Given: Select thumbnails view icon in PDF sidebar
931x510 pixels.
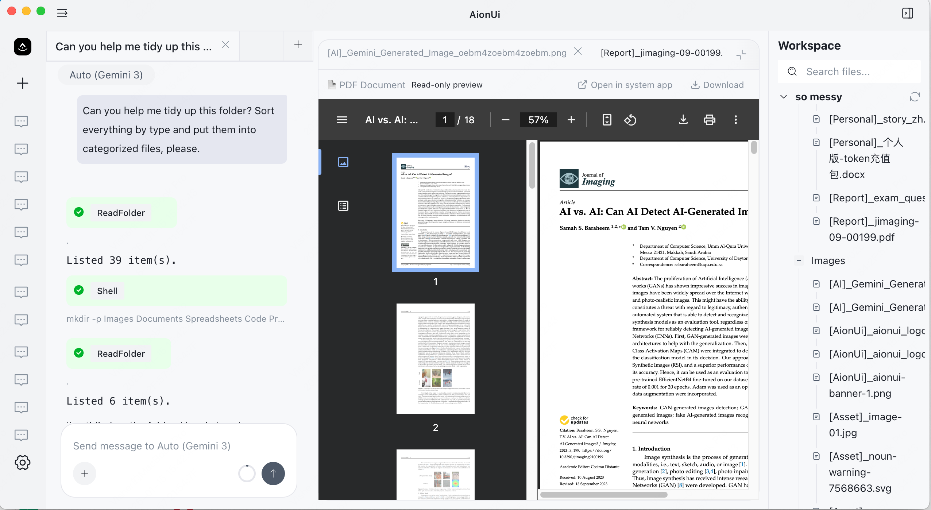Looking at the screenshot, I should [343, 162].
